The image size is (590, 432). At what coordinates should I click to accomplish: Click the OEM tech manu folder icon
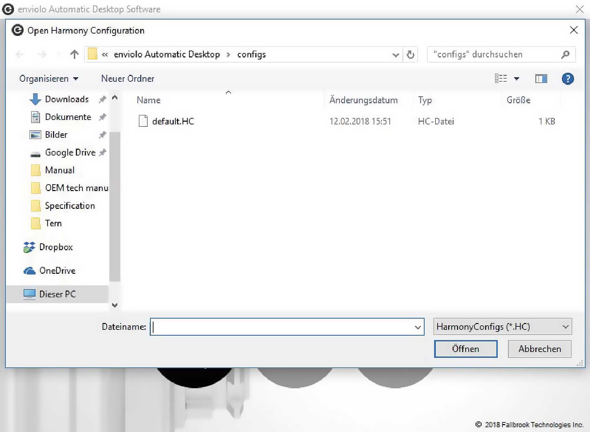(36, 188)
